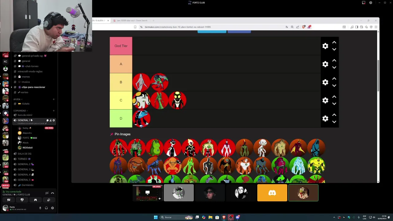Edit GENERAL 1 channel settings gear
Image resolution: width=393 pixels, height=221 pixels.
pos(54,120)
